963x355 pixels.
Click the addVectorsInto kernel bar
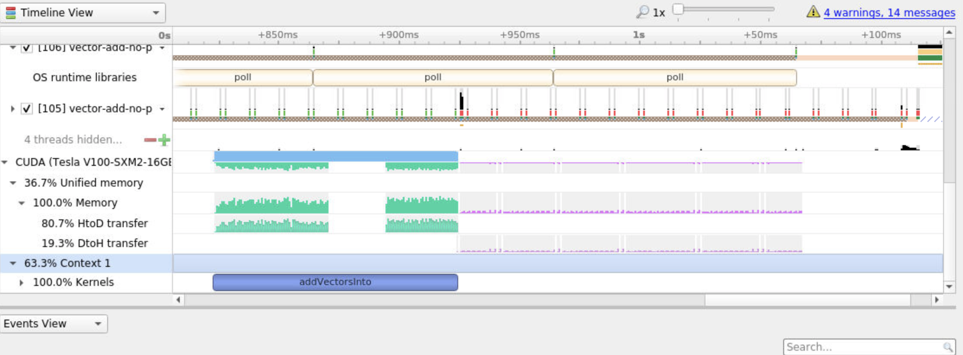[335, 282]
